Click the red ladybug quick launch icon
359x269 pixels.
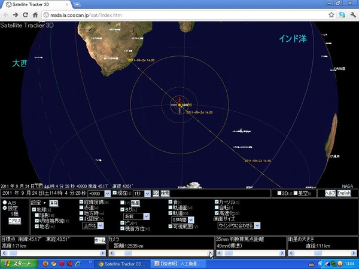coord(70,264)
